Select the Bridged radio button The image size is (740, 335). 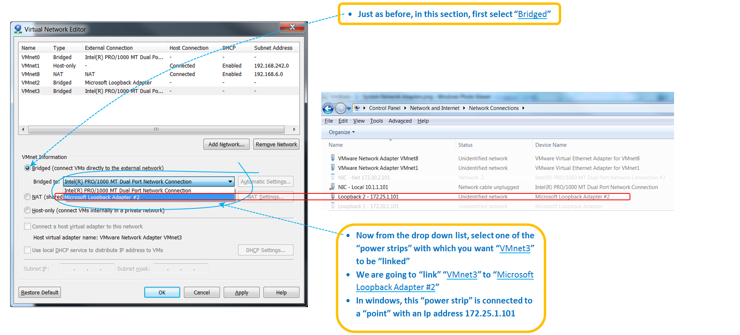click(28, 168)
